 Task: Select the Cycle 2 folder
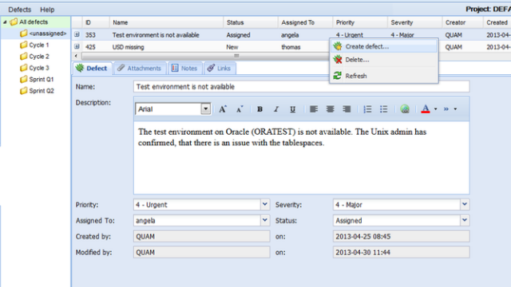click(x=34, y=57)
